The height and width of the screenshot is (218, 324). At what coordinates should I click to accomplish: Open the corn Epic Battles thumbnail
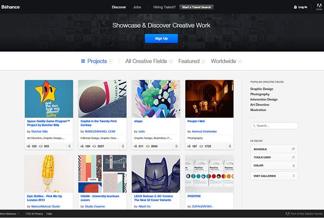[x=49, y=174]
